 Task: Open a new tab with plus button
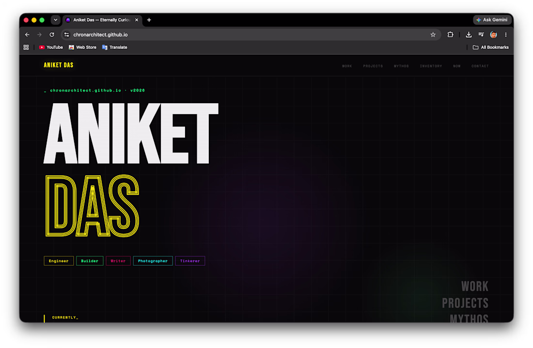pyautogui.click(x=149, y=20)
